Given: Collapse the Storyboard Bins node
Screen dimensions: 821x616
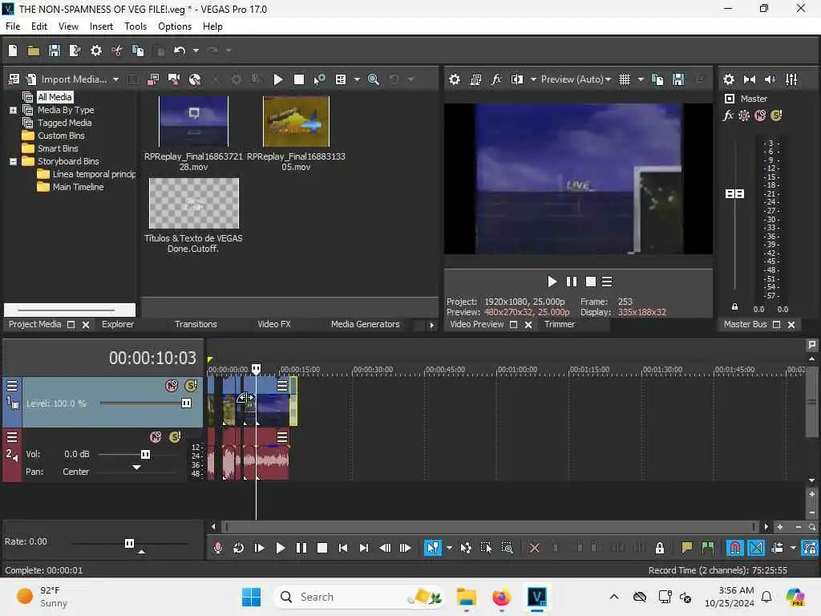Looking at the screenshot, I should (13, 161).
